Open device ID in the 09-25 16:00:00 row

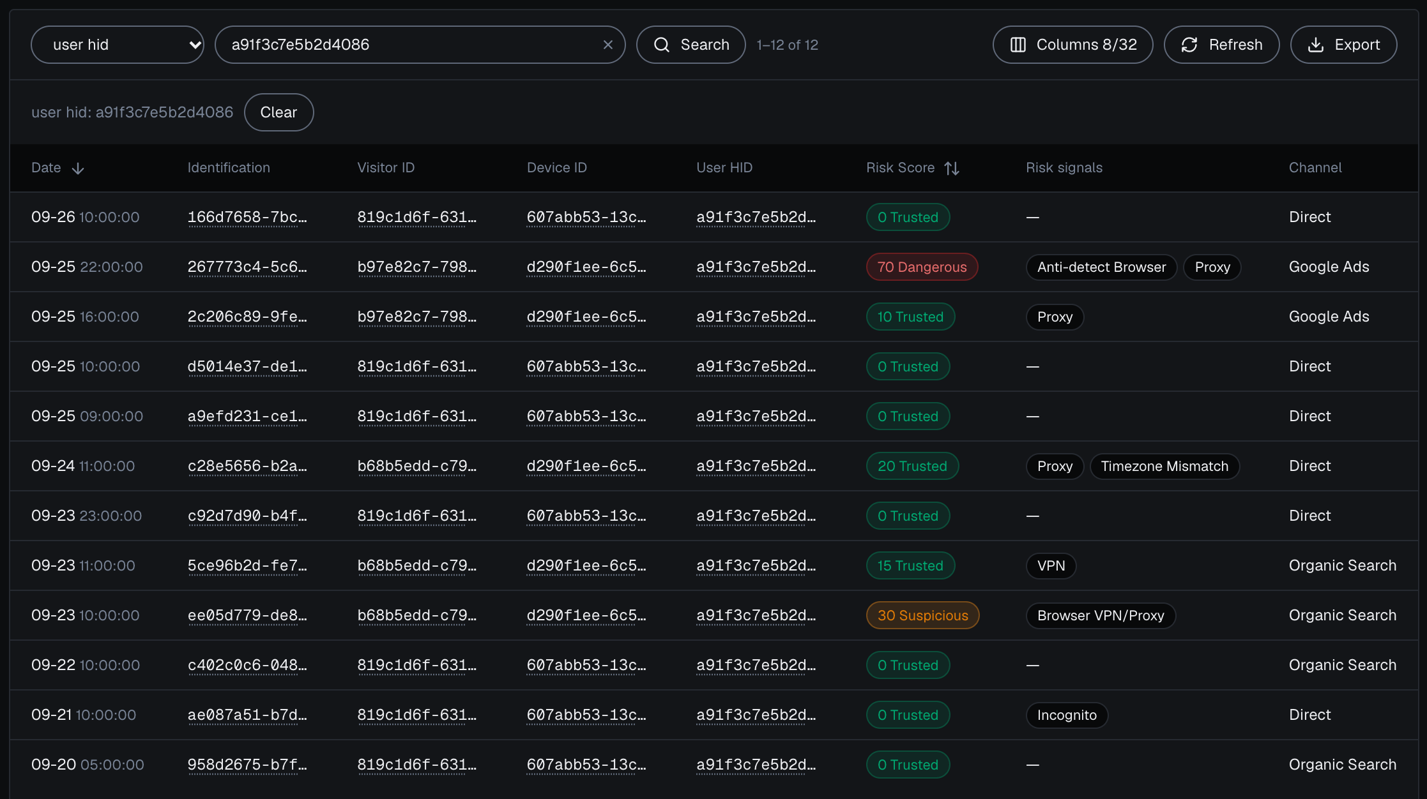[x=586, y=317]
